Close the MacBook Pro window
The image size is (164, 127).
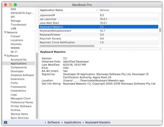pyautogui.click(x=6, y=5)
